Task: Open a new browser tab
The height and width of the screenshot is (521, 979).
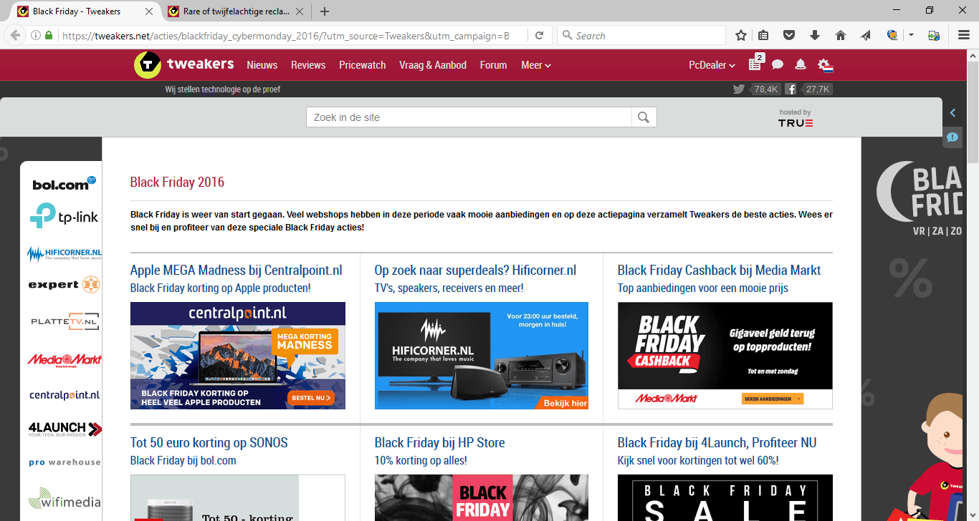Action: pos(325,11)
